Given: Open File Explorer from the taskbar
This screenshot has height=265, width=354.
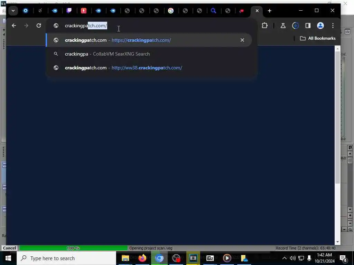Looking at the screenshot, I should 125,258.
